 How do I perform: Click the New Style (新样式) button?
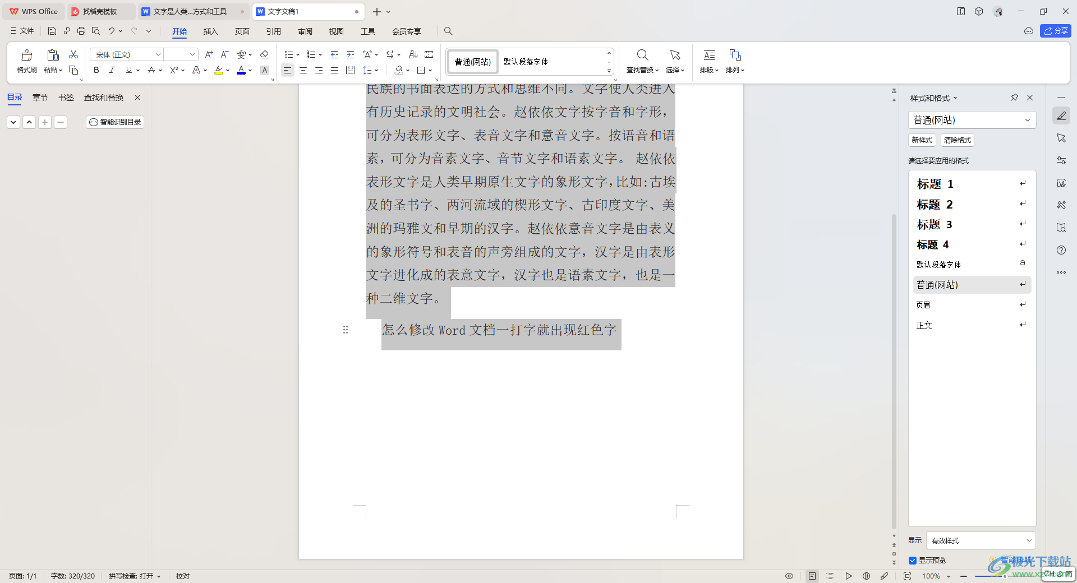922,140
